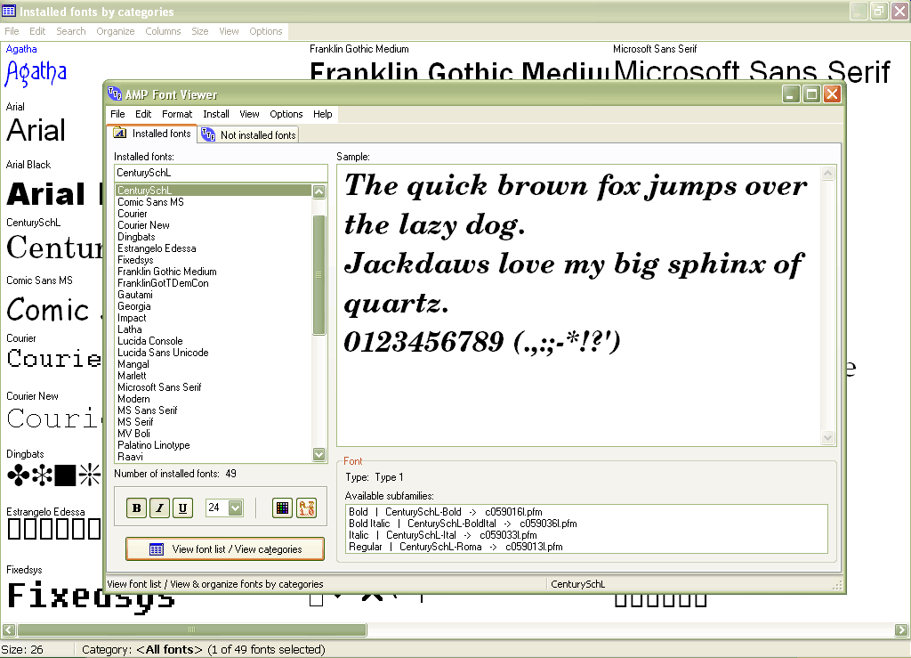
Task: Open Organize menu in background window
Action: (x=116, y=31)
